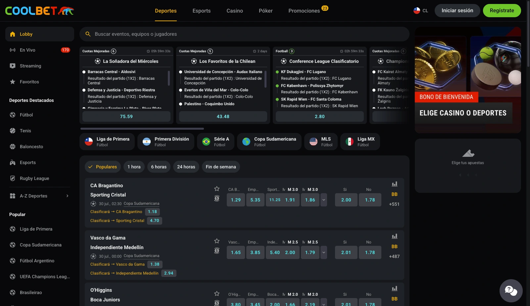The height and width of the screenshot is (306, 530).
Task: Expand more markets arrow for O'Higgins match
Action: tap(324, 303)
